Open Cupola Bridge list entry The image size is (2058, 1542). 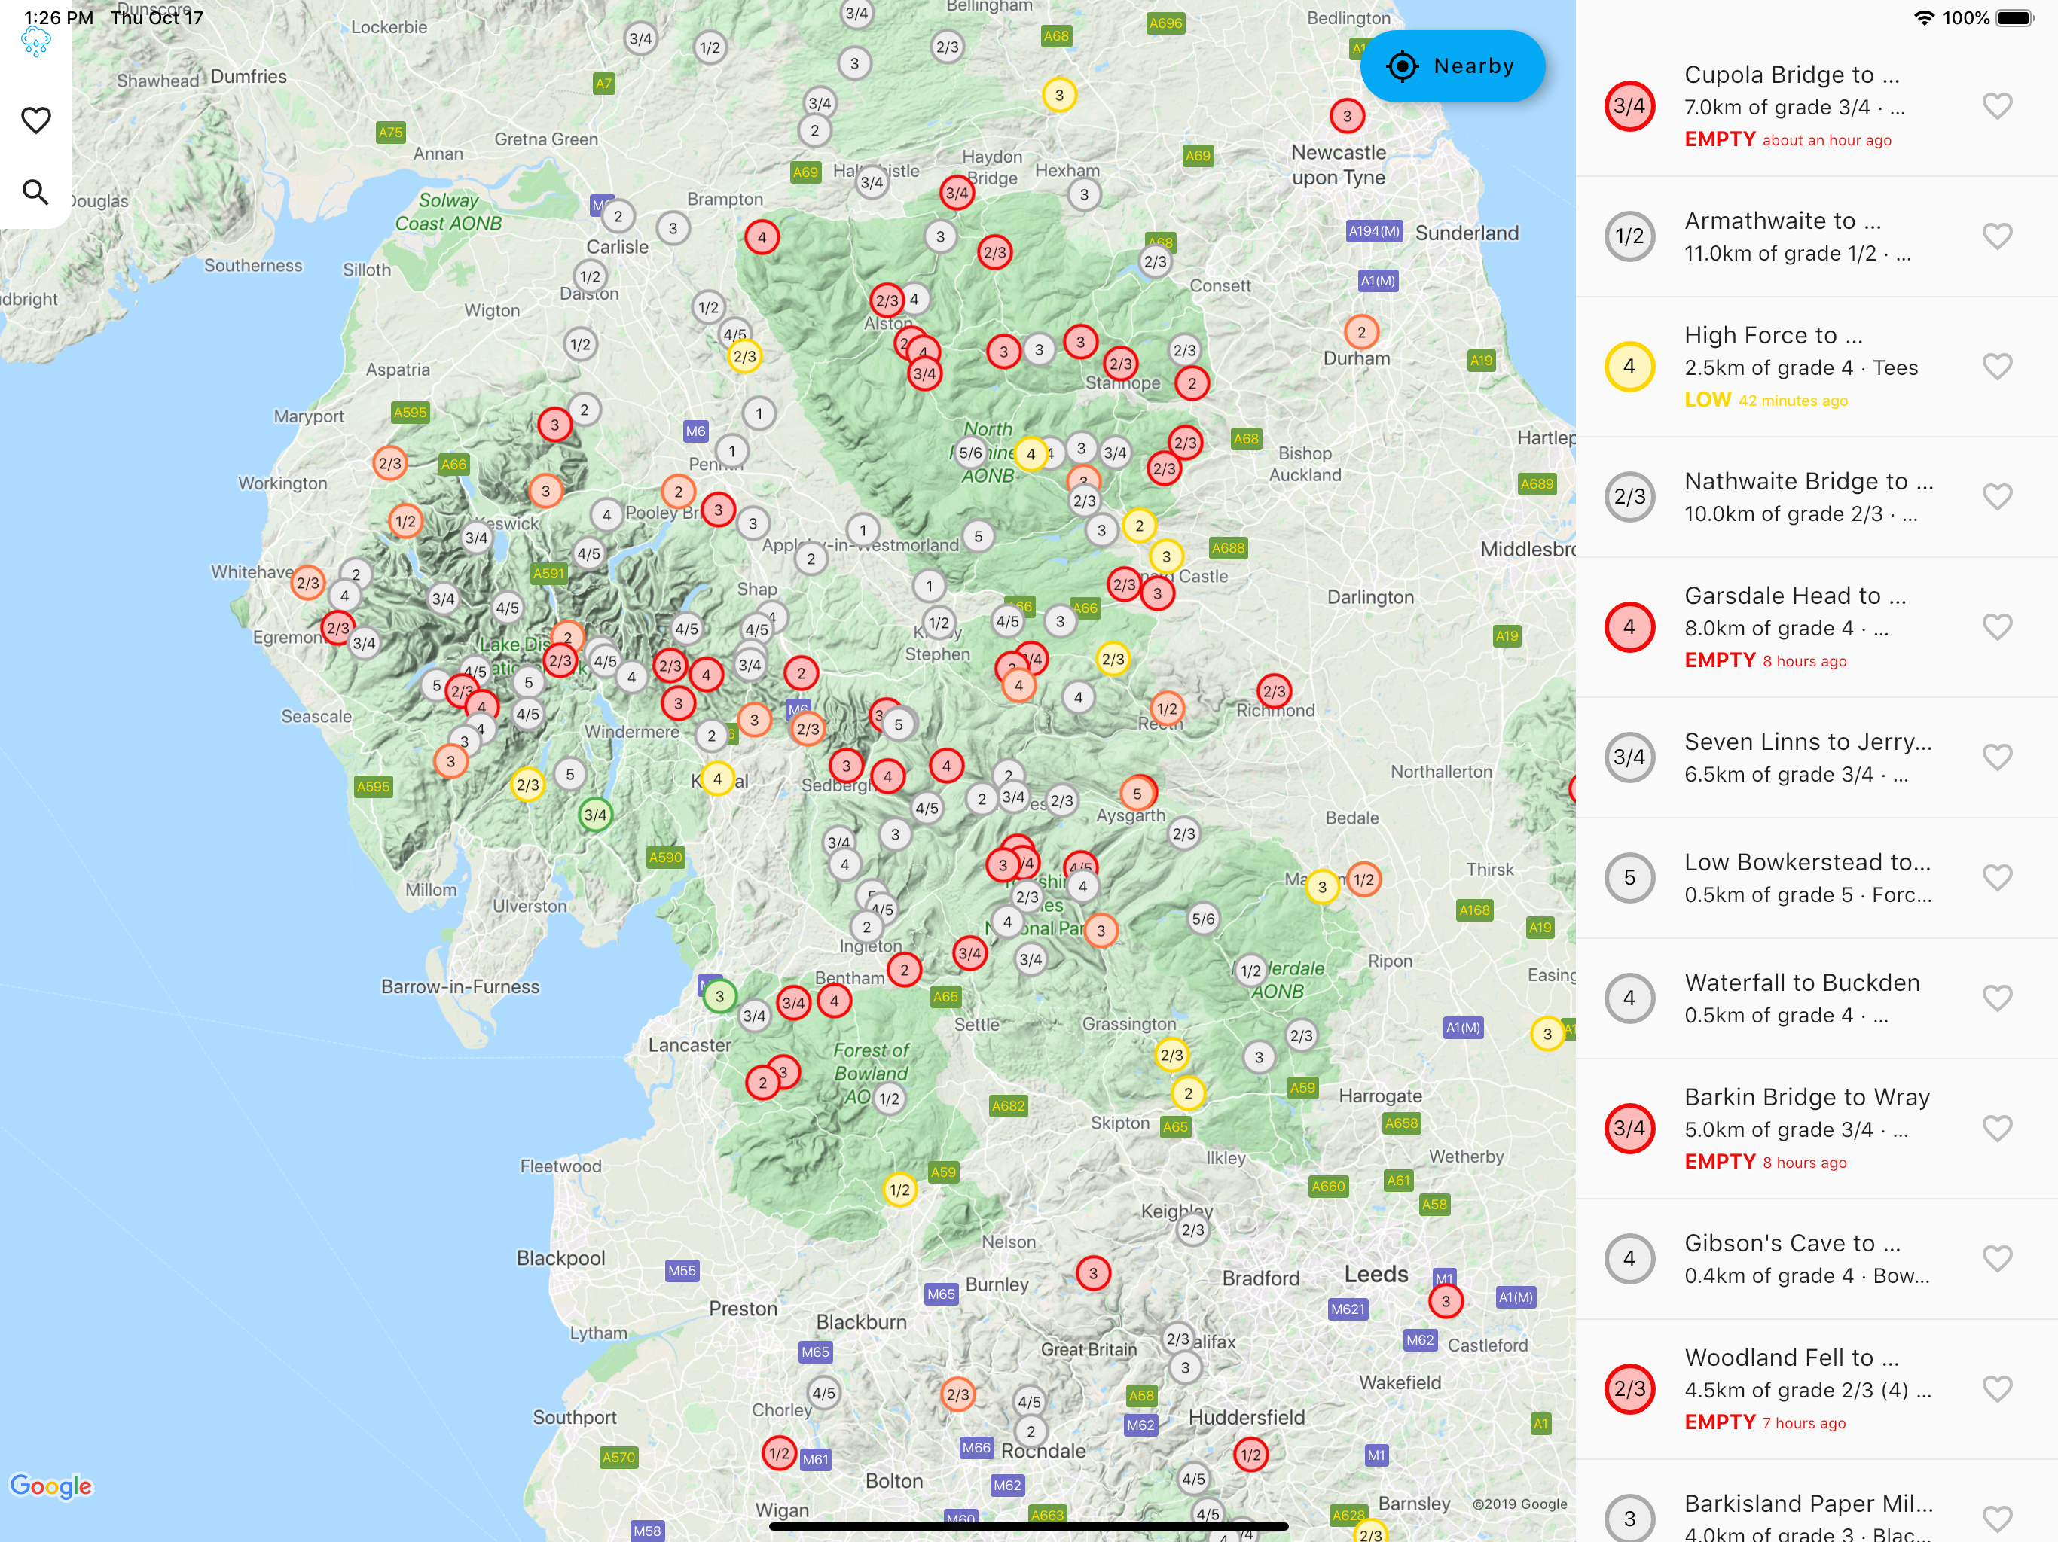click(1816, 106)
